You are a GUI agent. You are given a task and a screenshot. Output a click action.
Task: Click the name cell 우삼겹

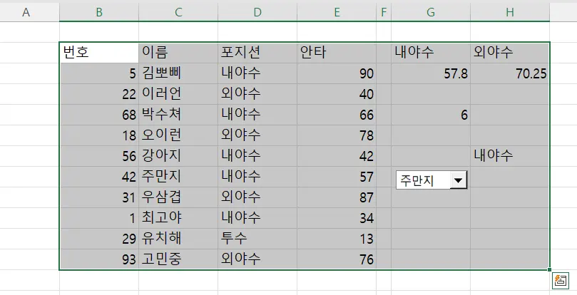click(x=178, y=197)
